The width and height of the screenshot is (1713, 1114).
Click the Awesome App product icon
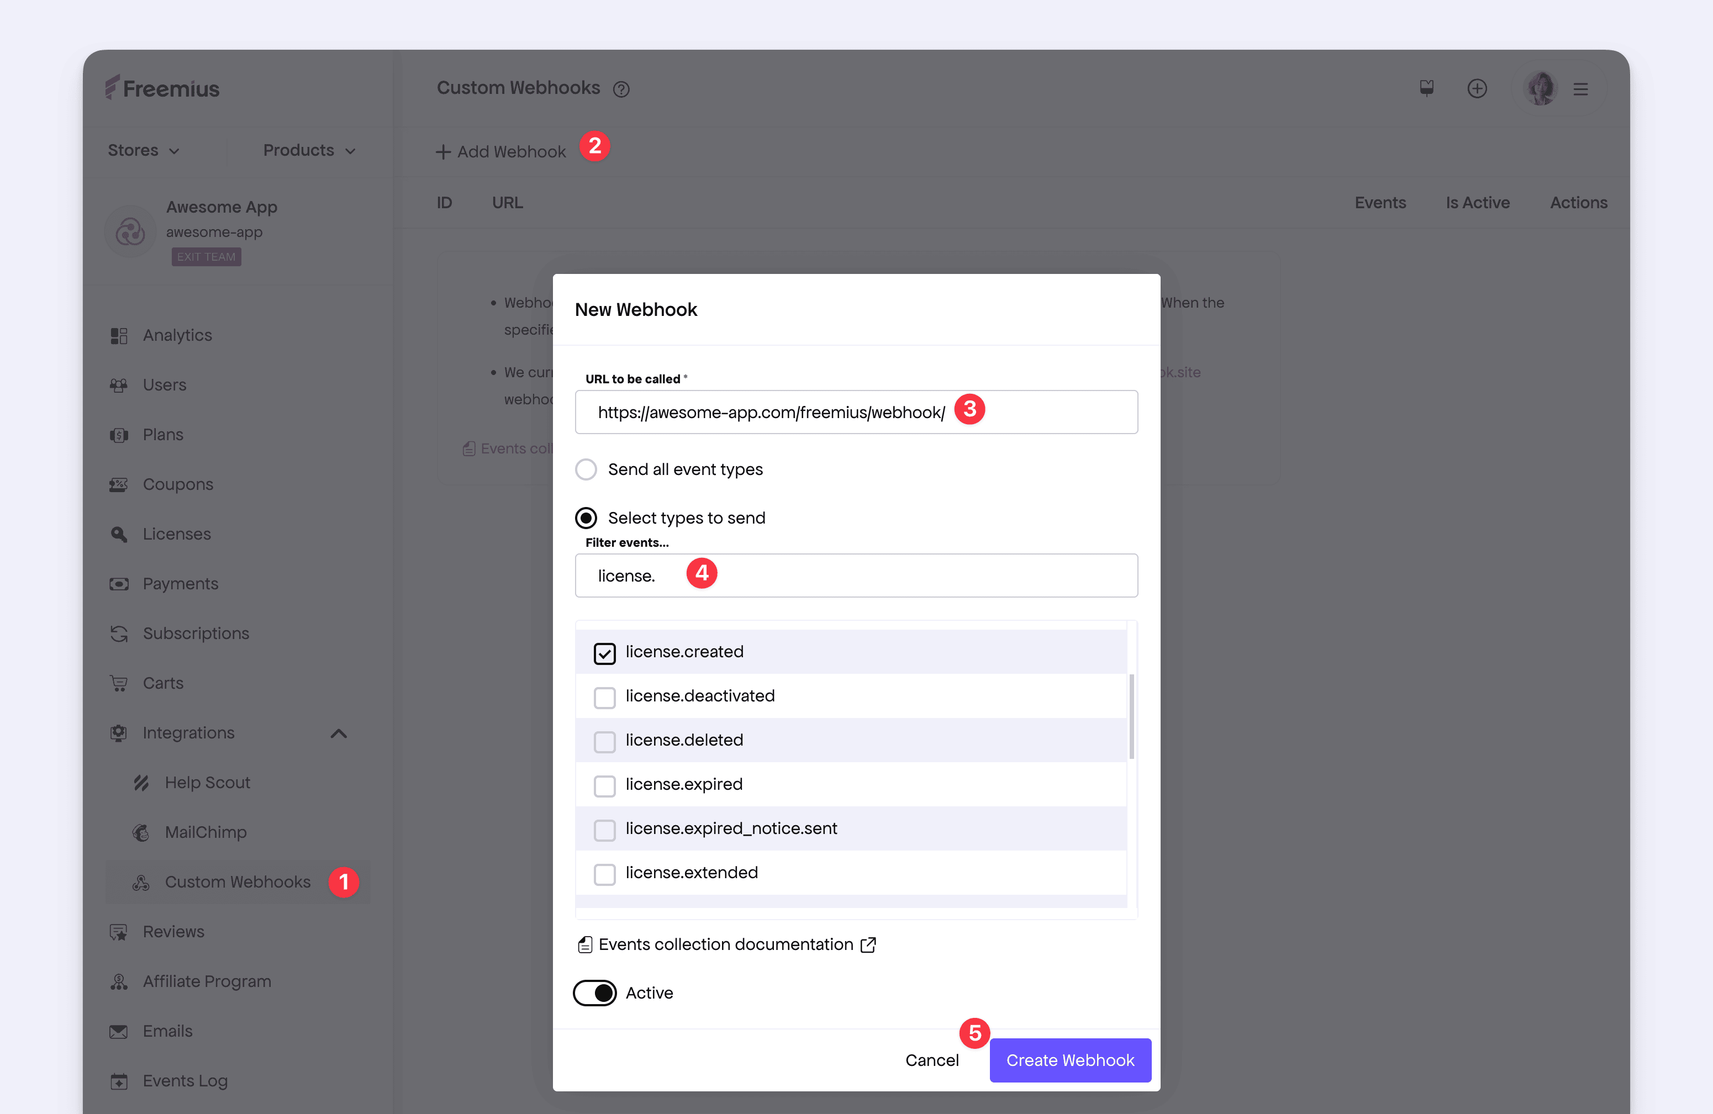tap(130, 232)
